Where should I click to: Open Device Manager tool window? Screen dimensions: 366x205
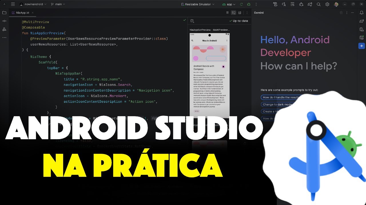tap(362, 29)
